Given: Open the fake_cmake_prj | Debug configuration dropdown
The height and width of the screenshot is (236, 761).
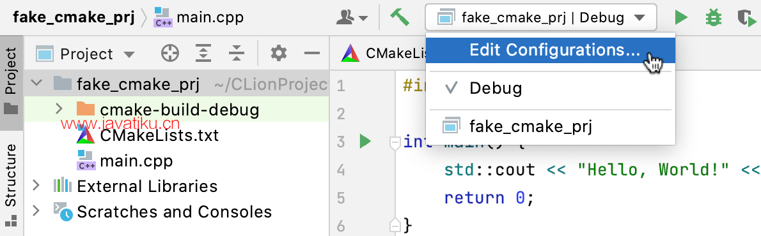Looking at the screenshot, I should click(540, 18).
